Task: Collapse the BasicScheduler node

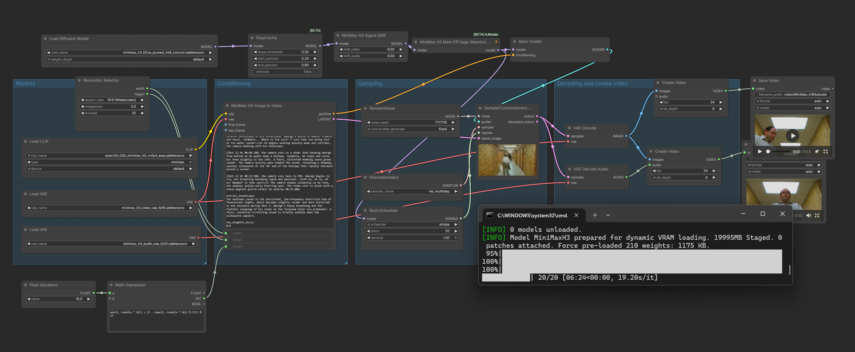Action: [x=365, y=210]
